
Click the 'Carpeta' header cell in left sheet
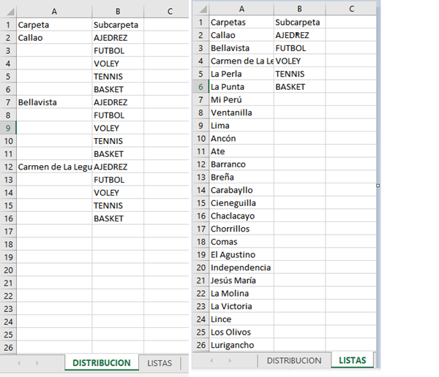[54, 25]
